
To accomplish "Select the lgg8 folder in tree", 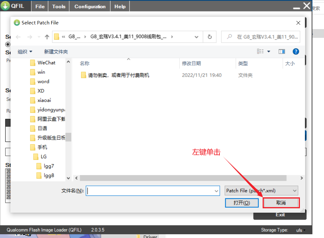I will pos(49,175).
